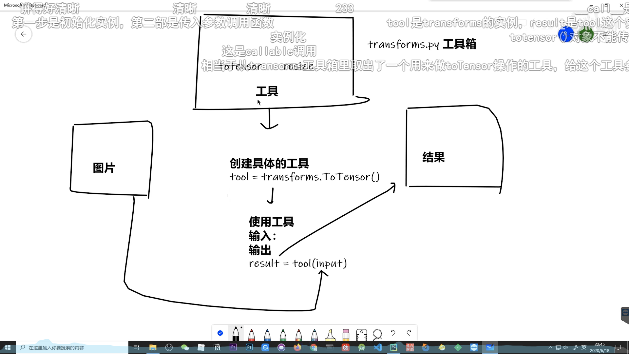Open Premiere Pro from the taskbar
Screen dimensions: 629x354
(x=233, y=347)
